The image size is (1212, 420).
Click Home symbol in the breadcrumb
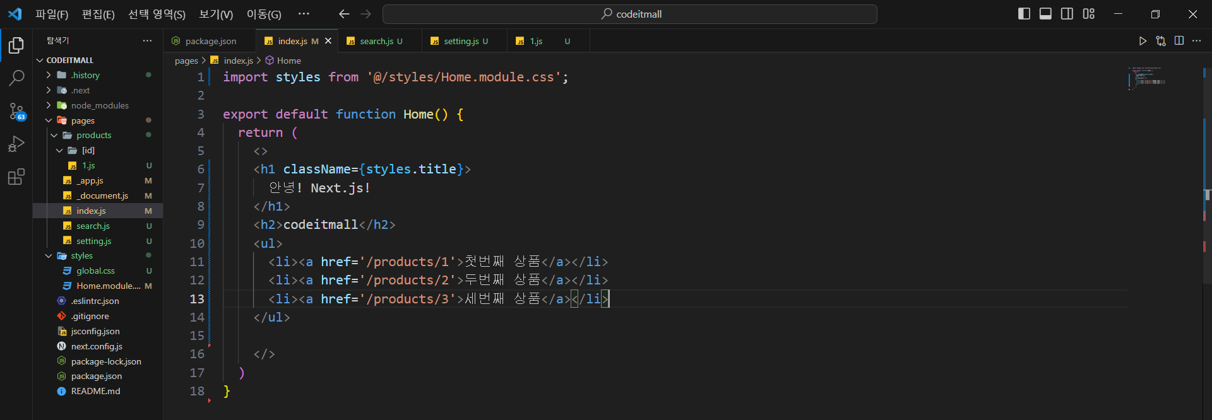[x=288, y=61]
